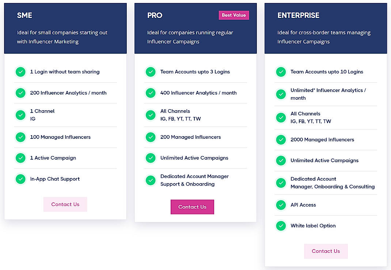Select the ENTERPRISE plan header

298,15
